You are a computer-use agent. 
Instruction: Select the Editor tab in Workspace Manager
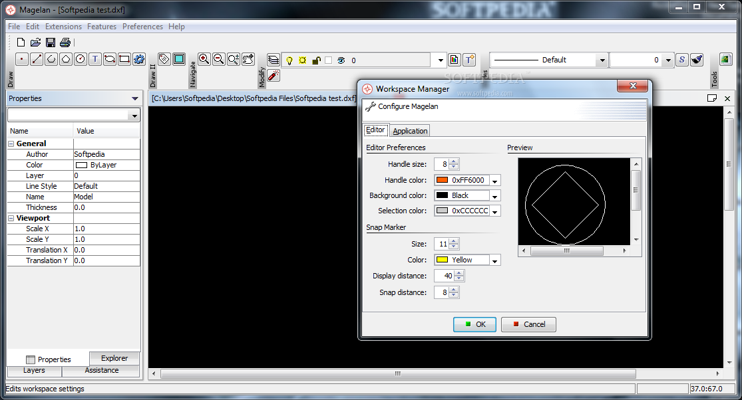[x=375, y=130]
